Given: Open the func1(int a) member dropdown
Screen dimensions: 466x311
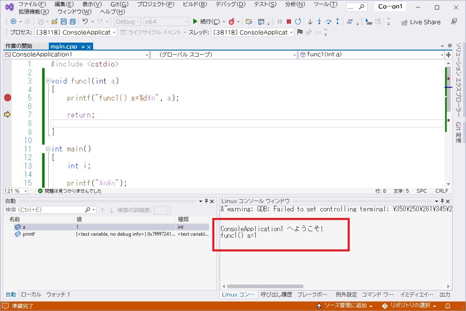Looking at the screenshot, I should coord(371,55).
